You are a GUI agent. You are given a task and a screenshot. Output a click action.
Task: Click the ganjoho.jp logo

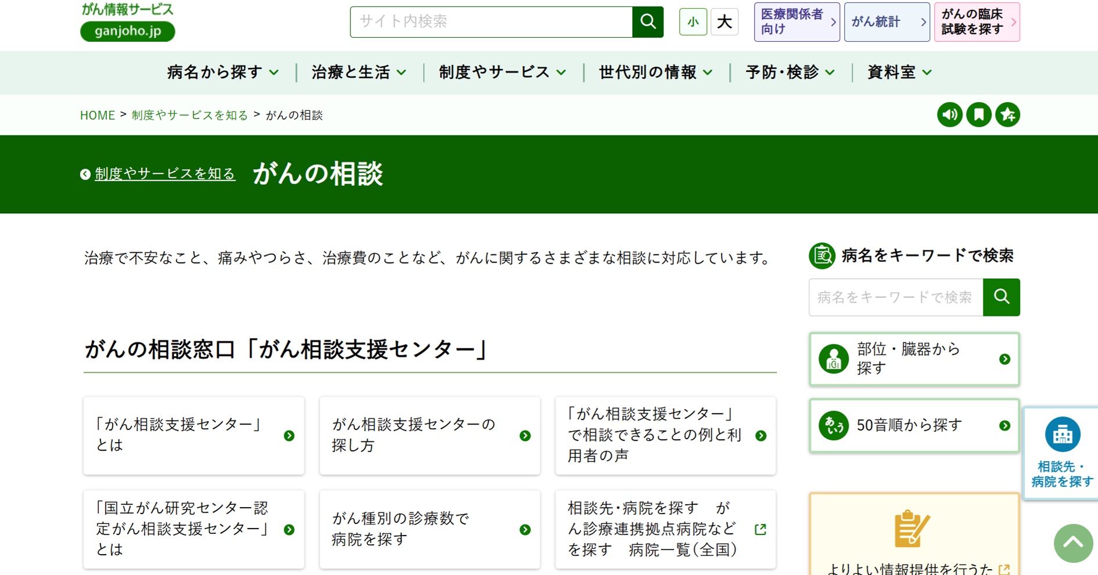[127, 21]
